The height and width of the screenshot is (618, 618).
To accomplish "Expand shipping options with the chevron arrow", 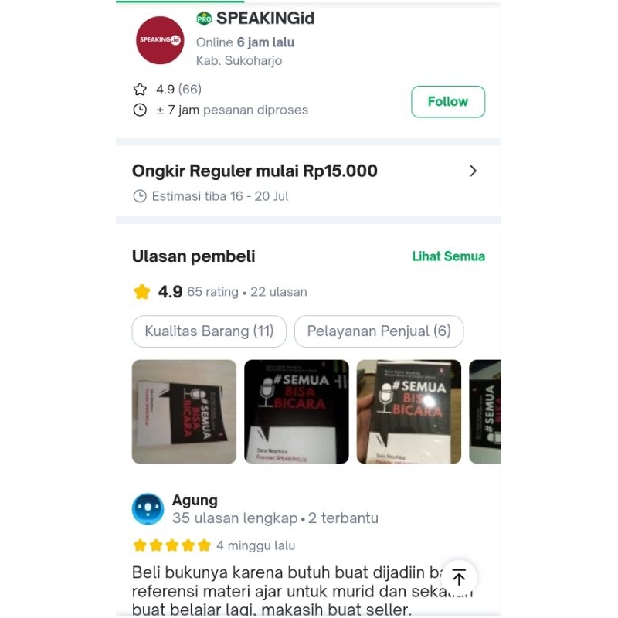I will 474,171.
